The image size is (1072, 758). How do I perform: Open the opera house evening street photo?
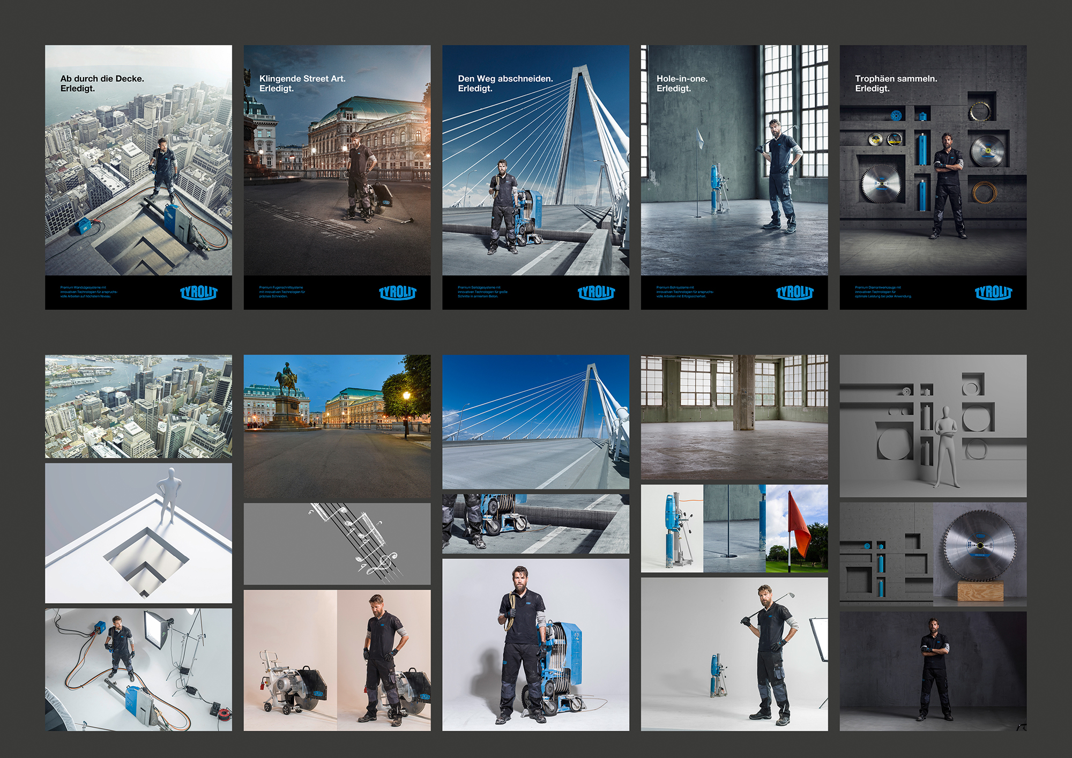click(337, 426)
